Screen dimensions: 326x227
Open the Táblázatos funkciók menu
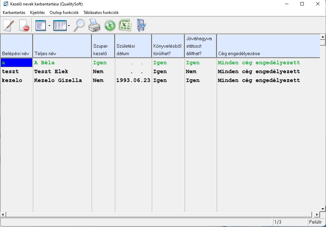click(x=101, y=13)
